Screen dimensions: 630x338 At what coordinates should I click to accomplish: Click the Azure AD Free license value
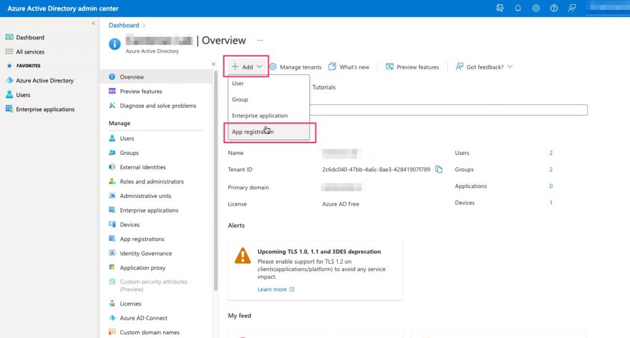[341, 204]
